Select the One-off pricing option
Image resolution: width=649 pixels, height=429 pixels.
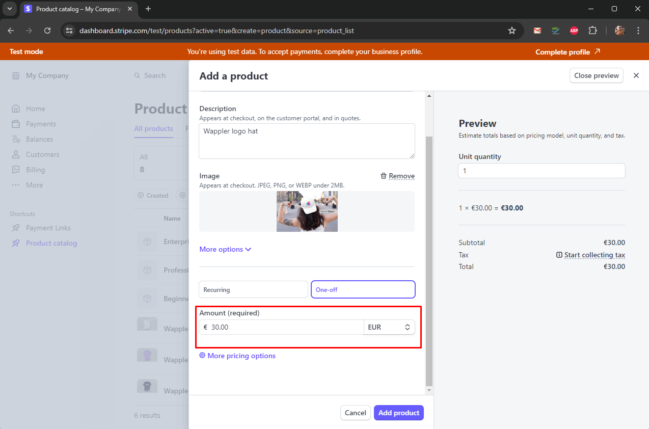tap(363, 289)
